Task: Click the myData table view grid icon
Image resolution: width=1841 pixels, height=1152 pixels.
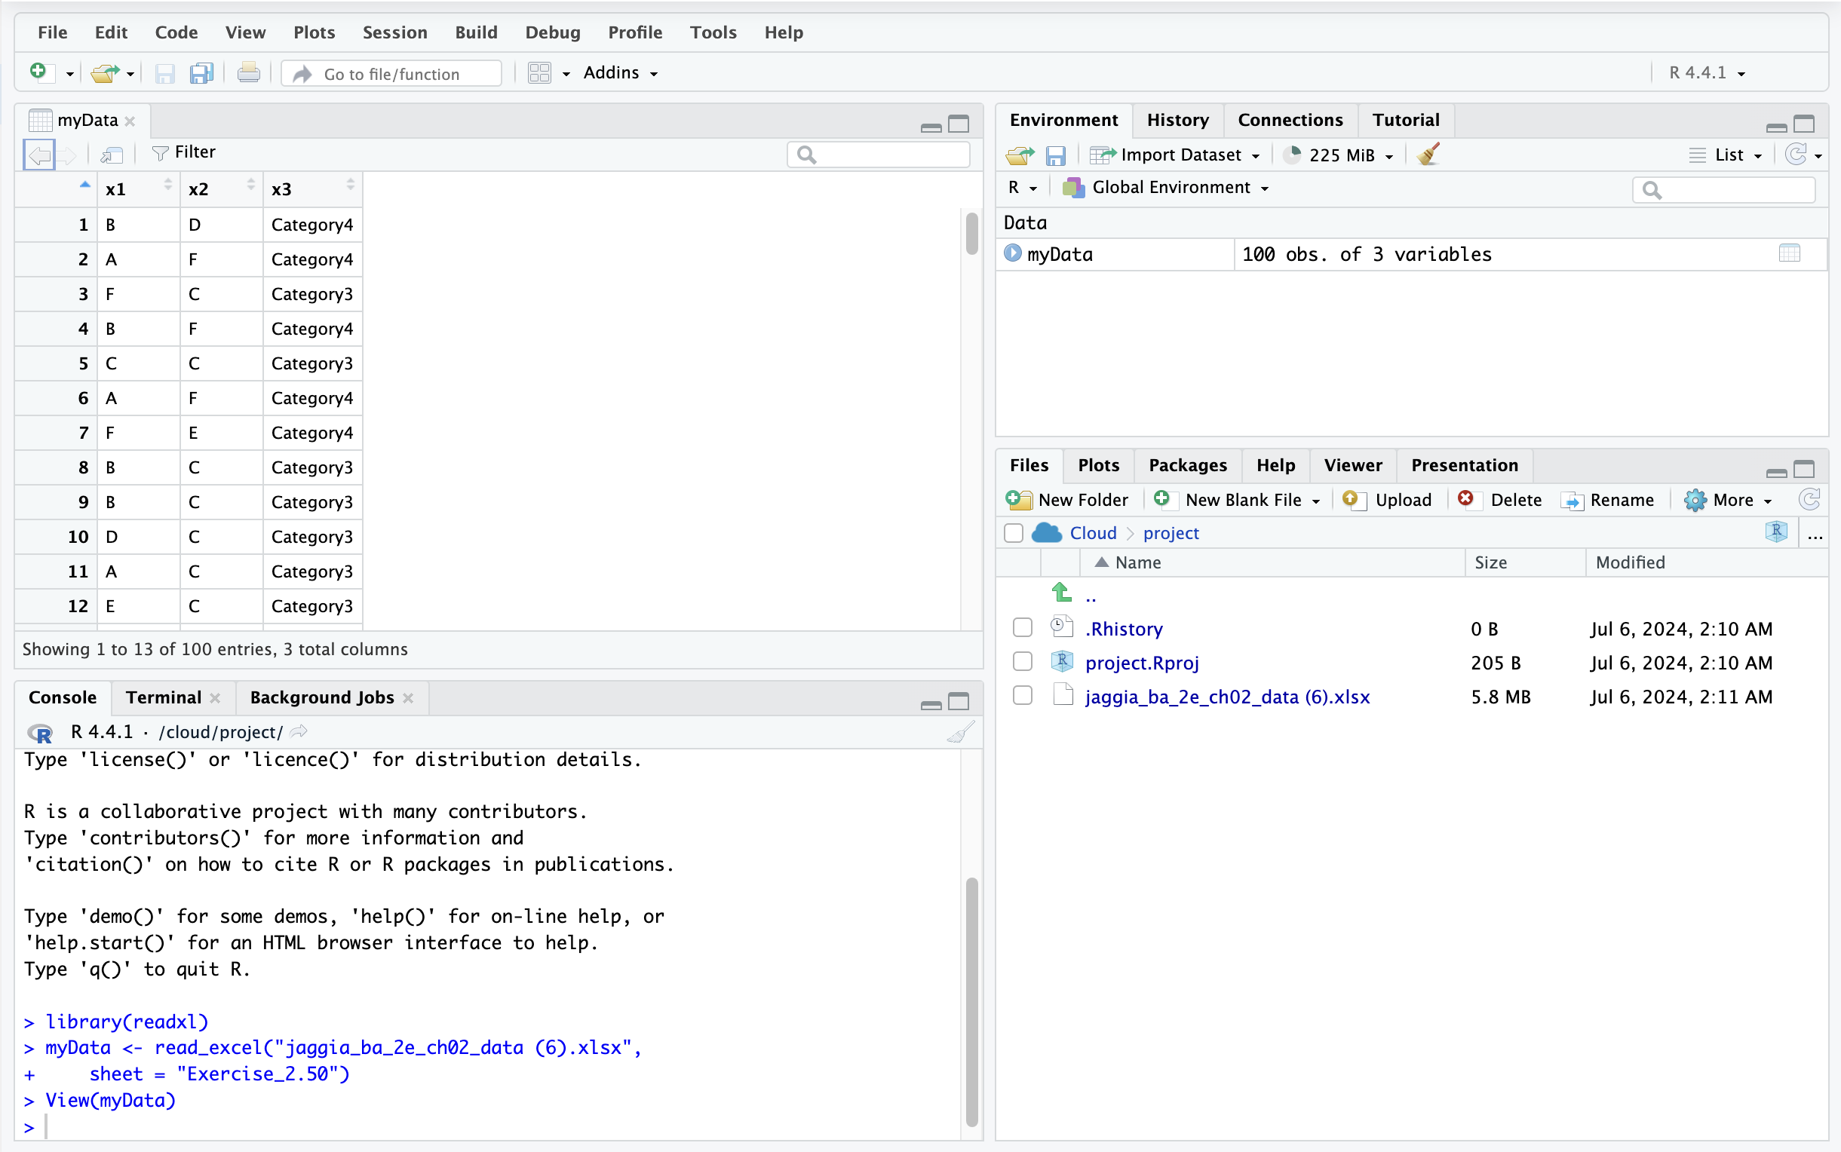Action: pyautogui.click(x=1789, y=253)
